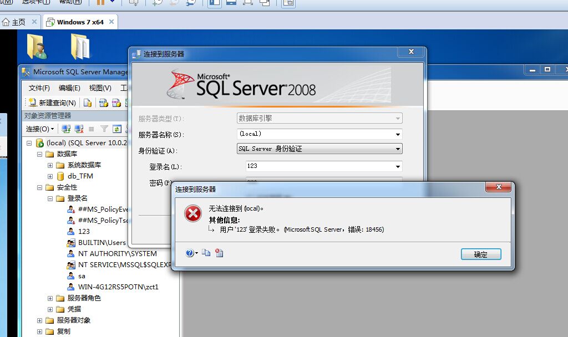Click the 安全性 folder icon
Viewport: 568px width, 337px height.
49,187
